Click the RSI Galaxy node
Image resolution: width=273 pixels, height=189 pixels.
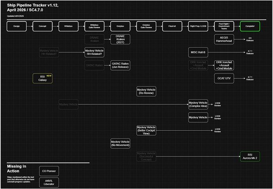coord(42,78)
